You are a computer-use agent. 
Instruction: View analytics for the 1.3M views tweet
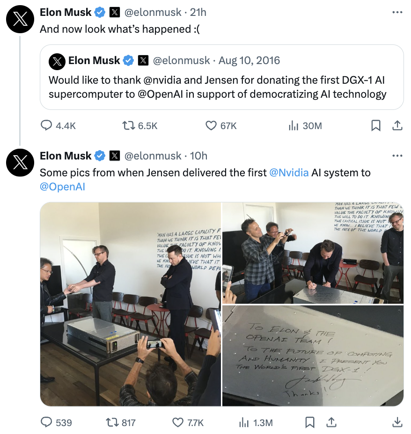pyautogui.click(x=244, y=422)
